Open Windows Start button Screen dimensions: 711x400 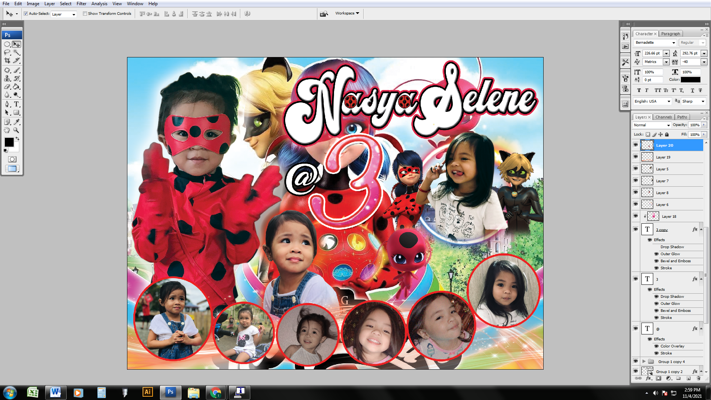10,393
